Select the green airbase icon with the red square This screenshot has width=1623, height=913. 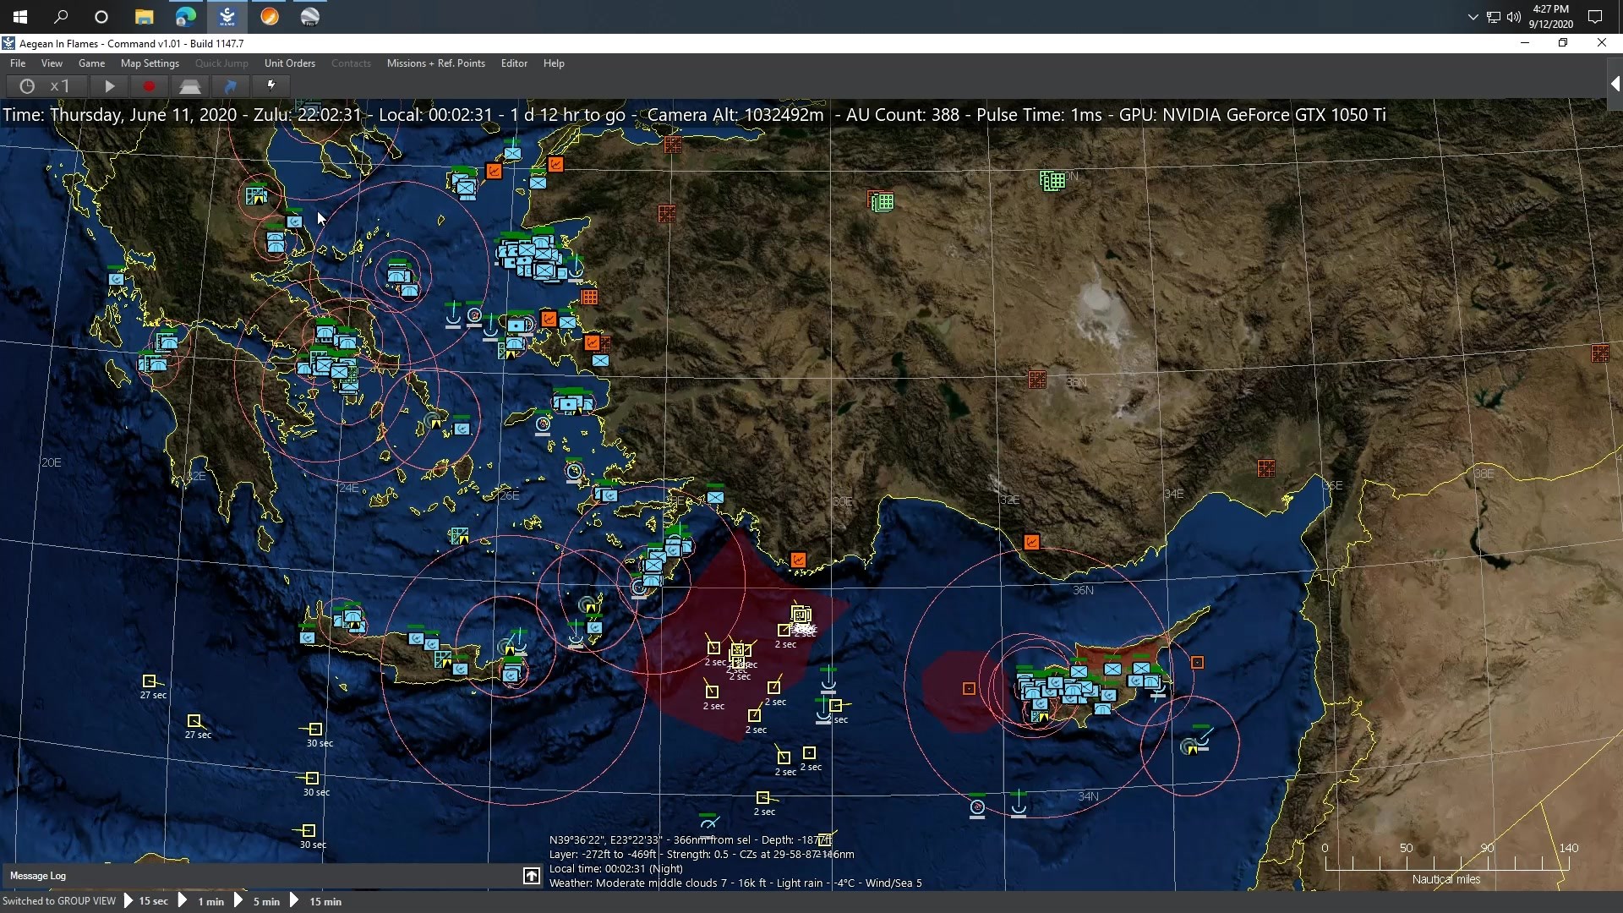pos(882,201)
